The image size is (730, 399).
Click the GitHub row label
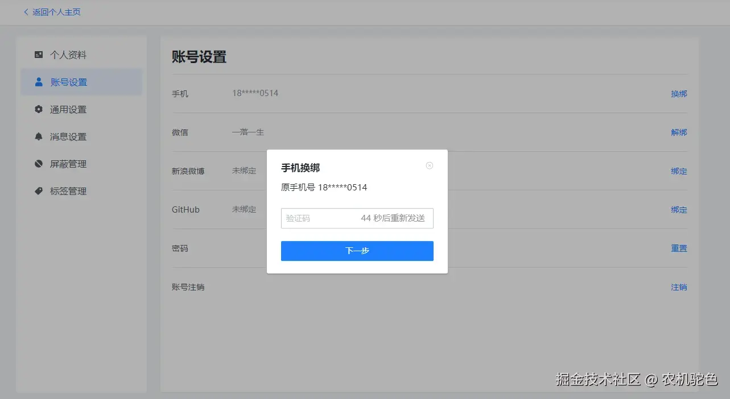[185, 210]
